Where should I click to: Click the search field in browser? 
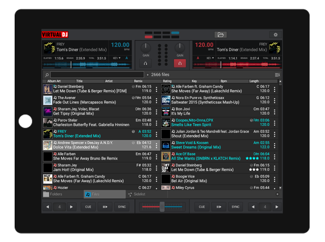pos(97,75)
